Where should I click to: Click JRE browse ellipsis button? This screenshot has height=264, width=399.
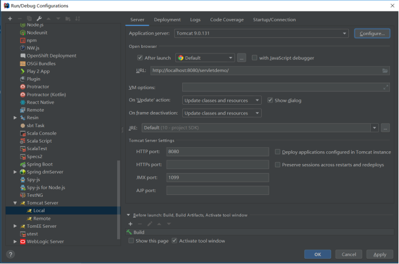pos(385,128)
